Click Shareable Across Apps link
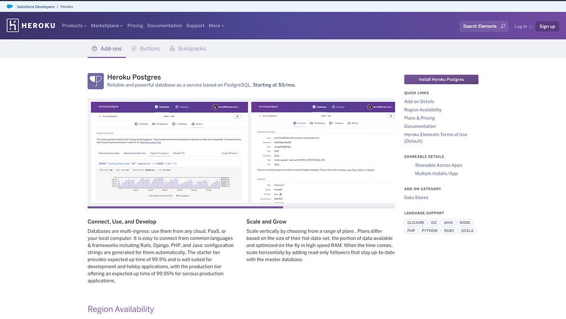 click(x=438, y=165)
